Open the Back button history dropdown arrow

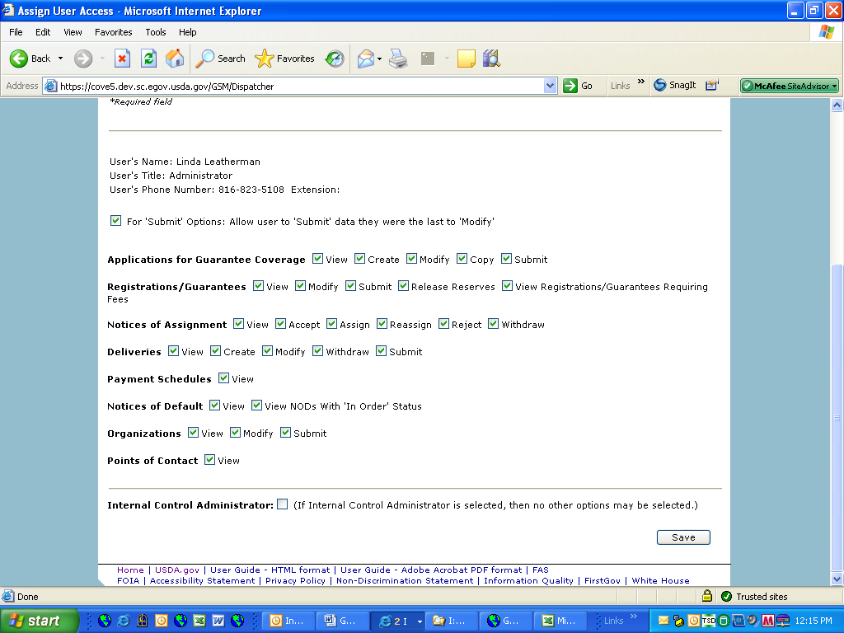pyautogui.click(x=60, y=59)
